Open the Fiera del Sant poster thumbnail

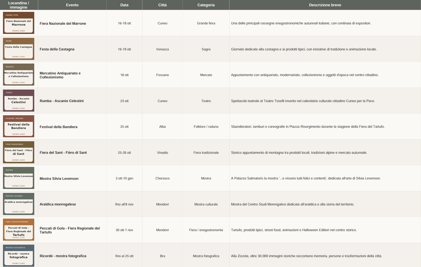point(19,152)
